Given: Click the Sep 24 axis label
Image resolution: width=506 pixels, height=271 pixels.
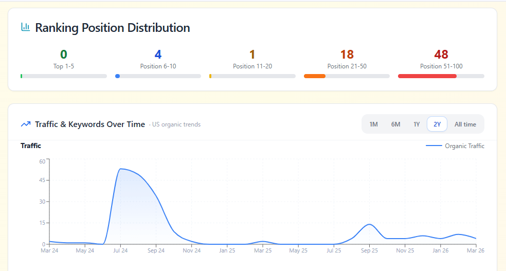Looking at the screenshot, I should pos(156,250).
